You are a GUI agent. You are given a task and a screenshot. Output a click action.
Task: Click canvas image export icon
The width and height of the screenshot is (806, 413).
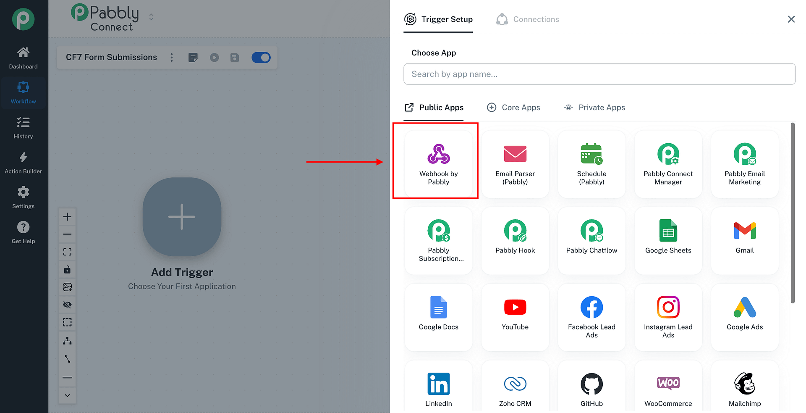[67, 287]
